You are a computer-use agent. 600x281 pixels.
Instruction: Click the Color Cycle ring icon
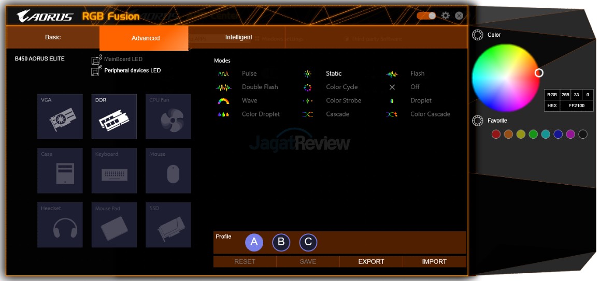(x=308, y=87)
